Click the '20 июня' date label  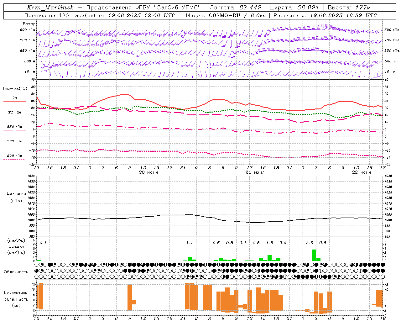click(x=148, y=172)
